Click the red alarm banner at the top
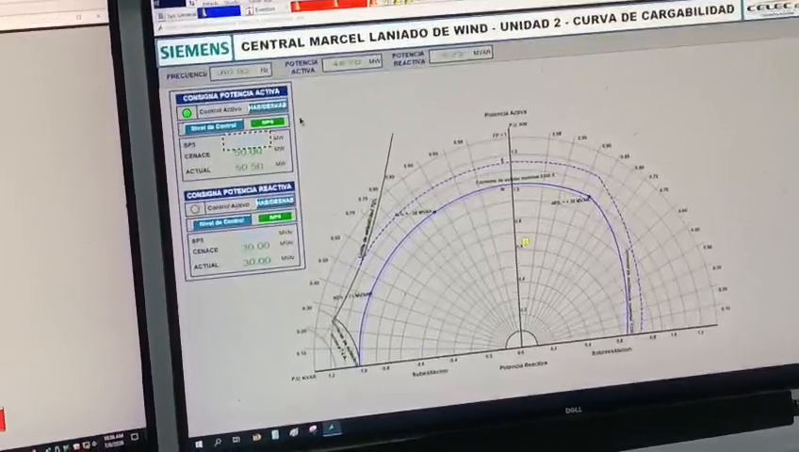This screenshot has width=799, height=452. click(329, 5)
